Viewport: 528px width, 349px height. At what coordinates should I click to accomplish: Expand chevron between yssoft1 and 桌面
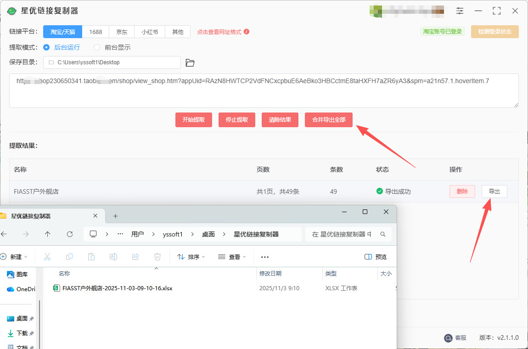click(192, 234)
